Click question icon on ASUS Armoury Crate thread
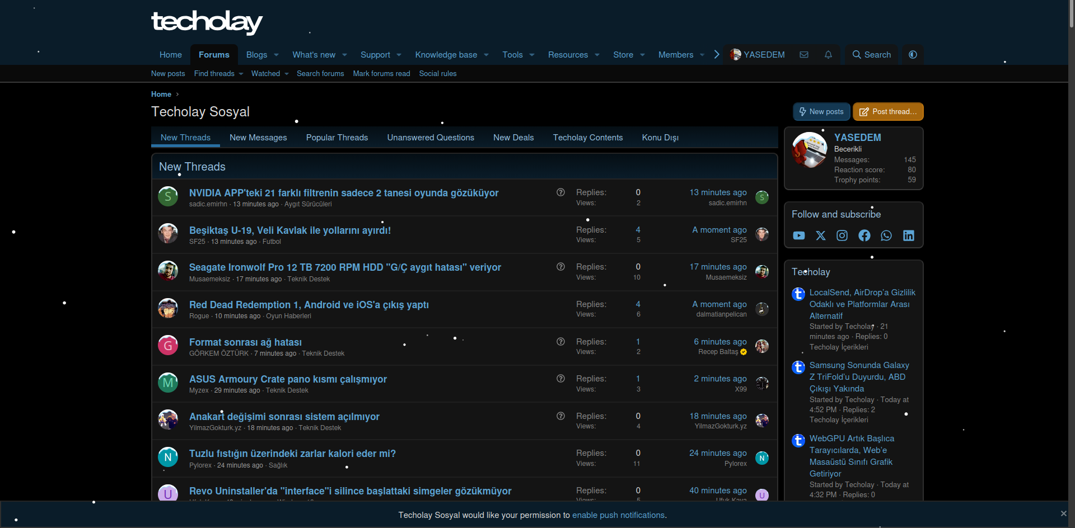 click(x=560, y=379)
